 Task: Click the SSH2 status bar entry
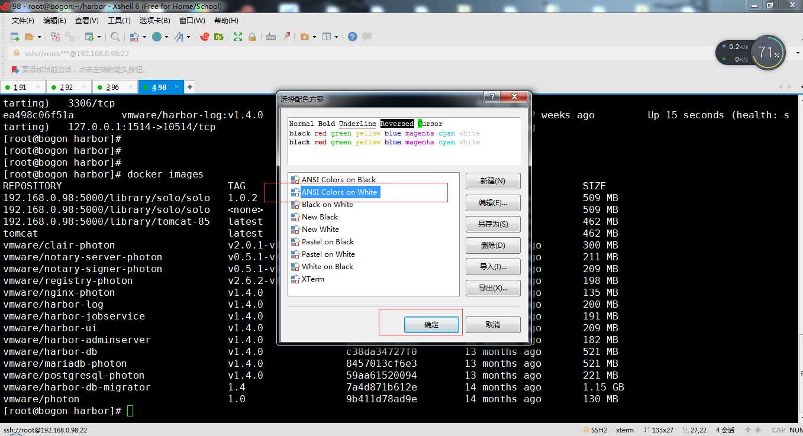click(595, 430)
